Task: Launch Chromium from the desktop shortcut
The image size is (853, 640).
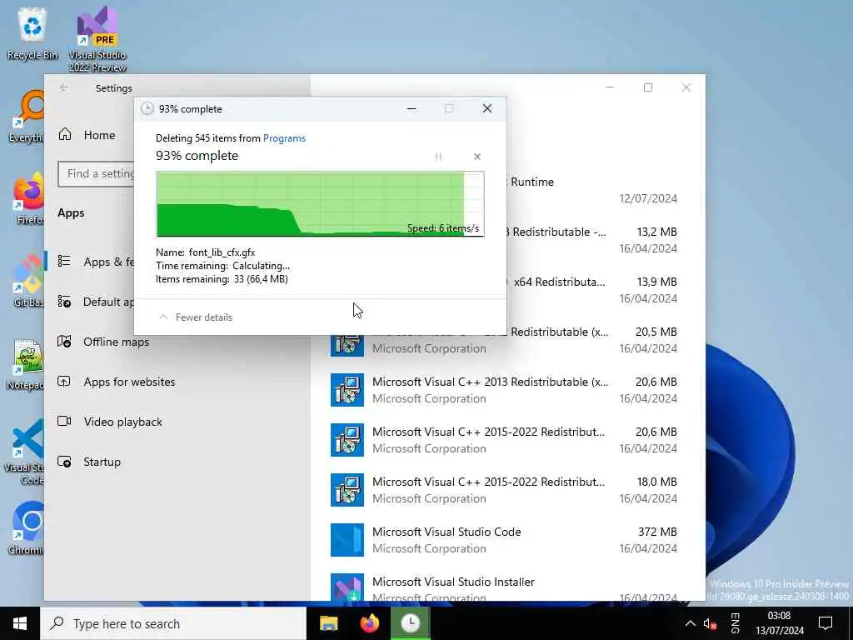Action: pos(27,527)
